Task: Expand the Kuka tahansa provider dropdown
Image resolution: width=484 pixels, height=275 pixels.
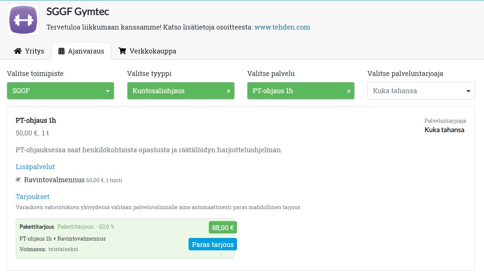Action: point(421,91)
